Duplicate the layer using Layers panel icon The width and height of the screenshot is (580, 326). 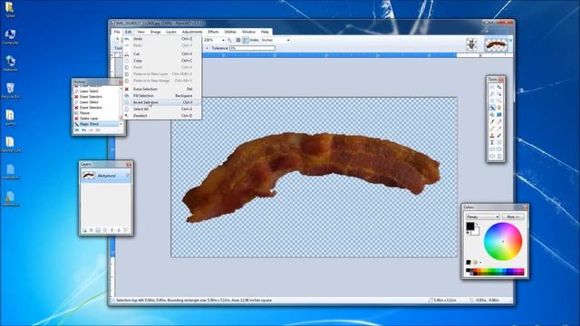click(98, 230)
